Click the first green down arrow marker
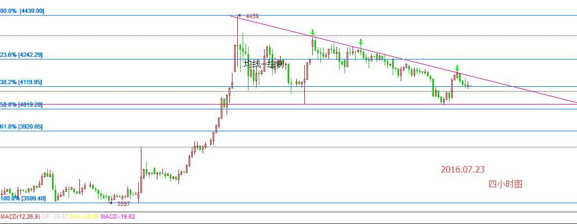Image resolution: width=577 pixels, height=224 pixels. (312, 33)
